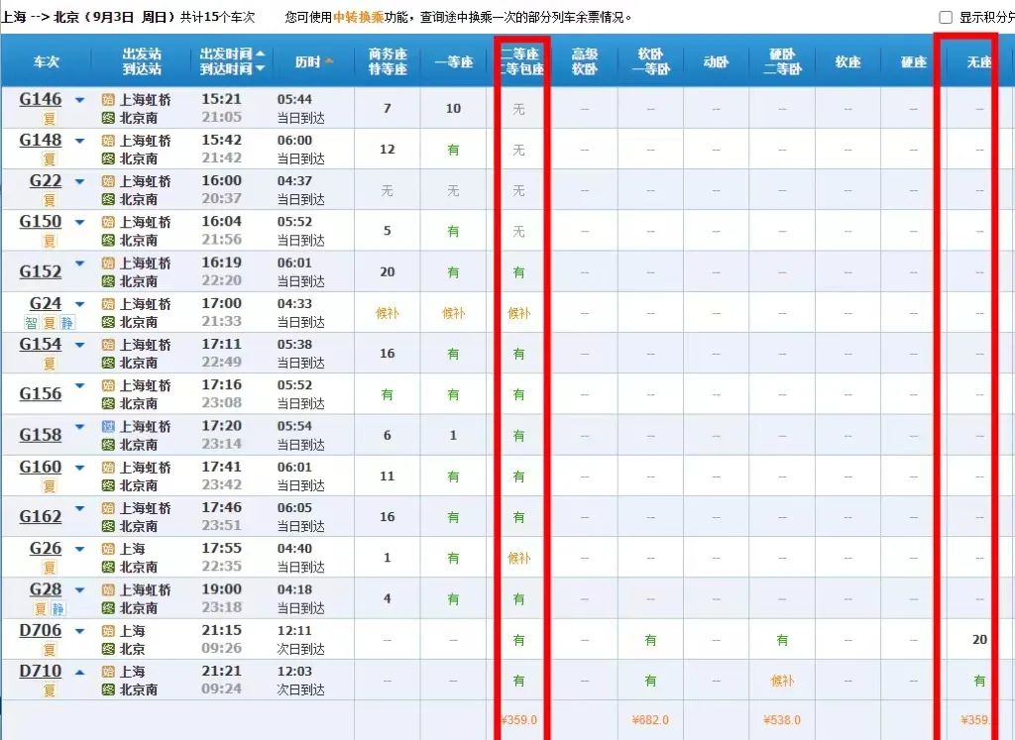This screenshot has width=1015, height=740.
Task: Click 智 smart train icon under G24
Action: (31, 323)
